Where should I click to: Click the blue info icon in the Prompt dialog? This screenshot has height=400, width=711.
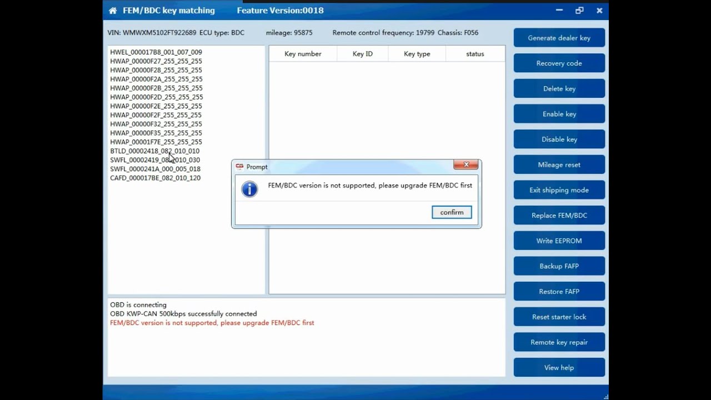coord(249,189)
